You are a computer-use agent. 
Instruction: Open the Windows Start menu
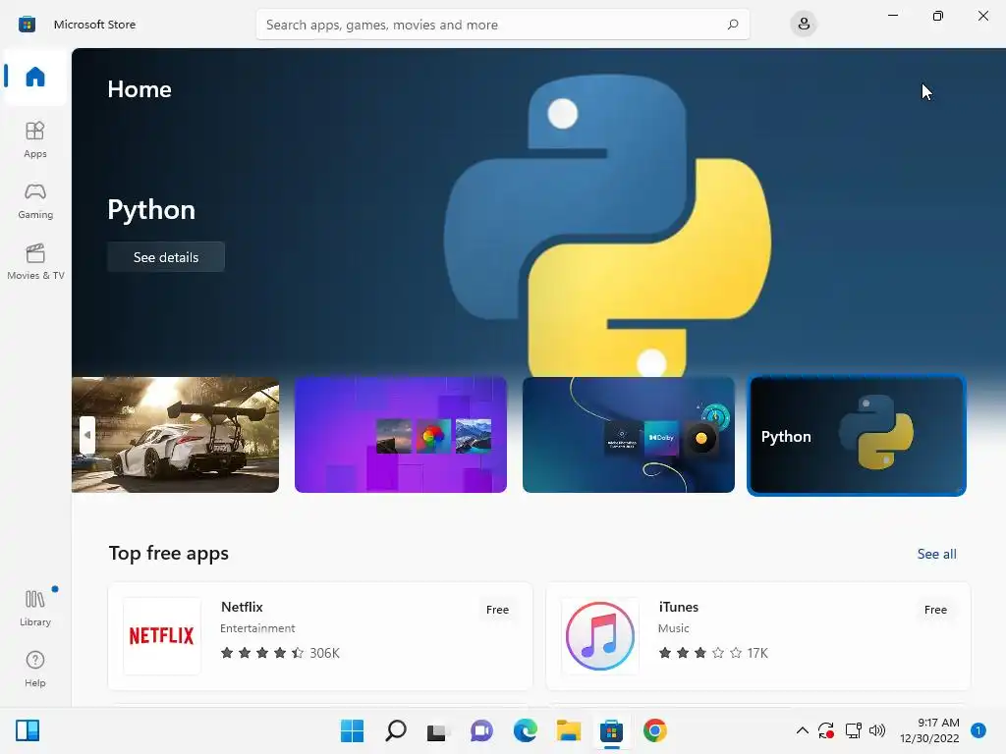352,730
